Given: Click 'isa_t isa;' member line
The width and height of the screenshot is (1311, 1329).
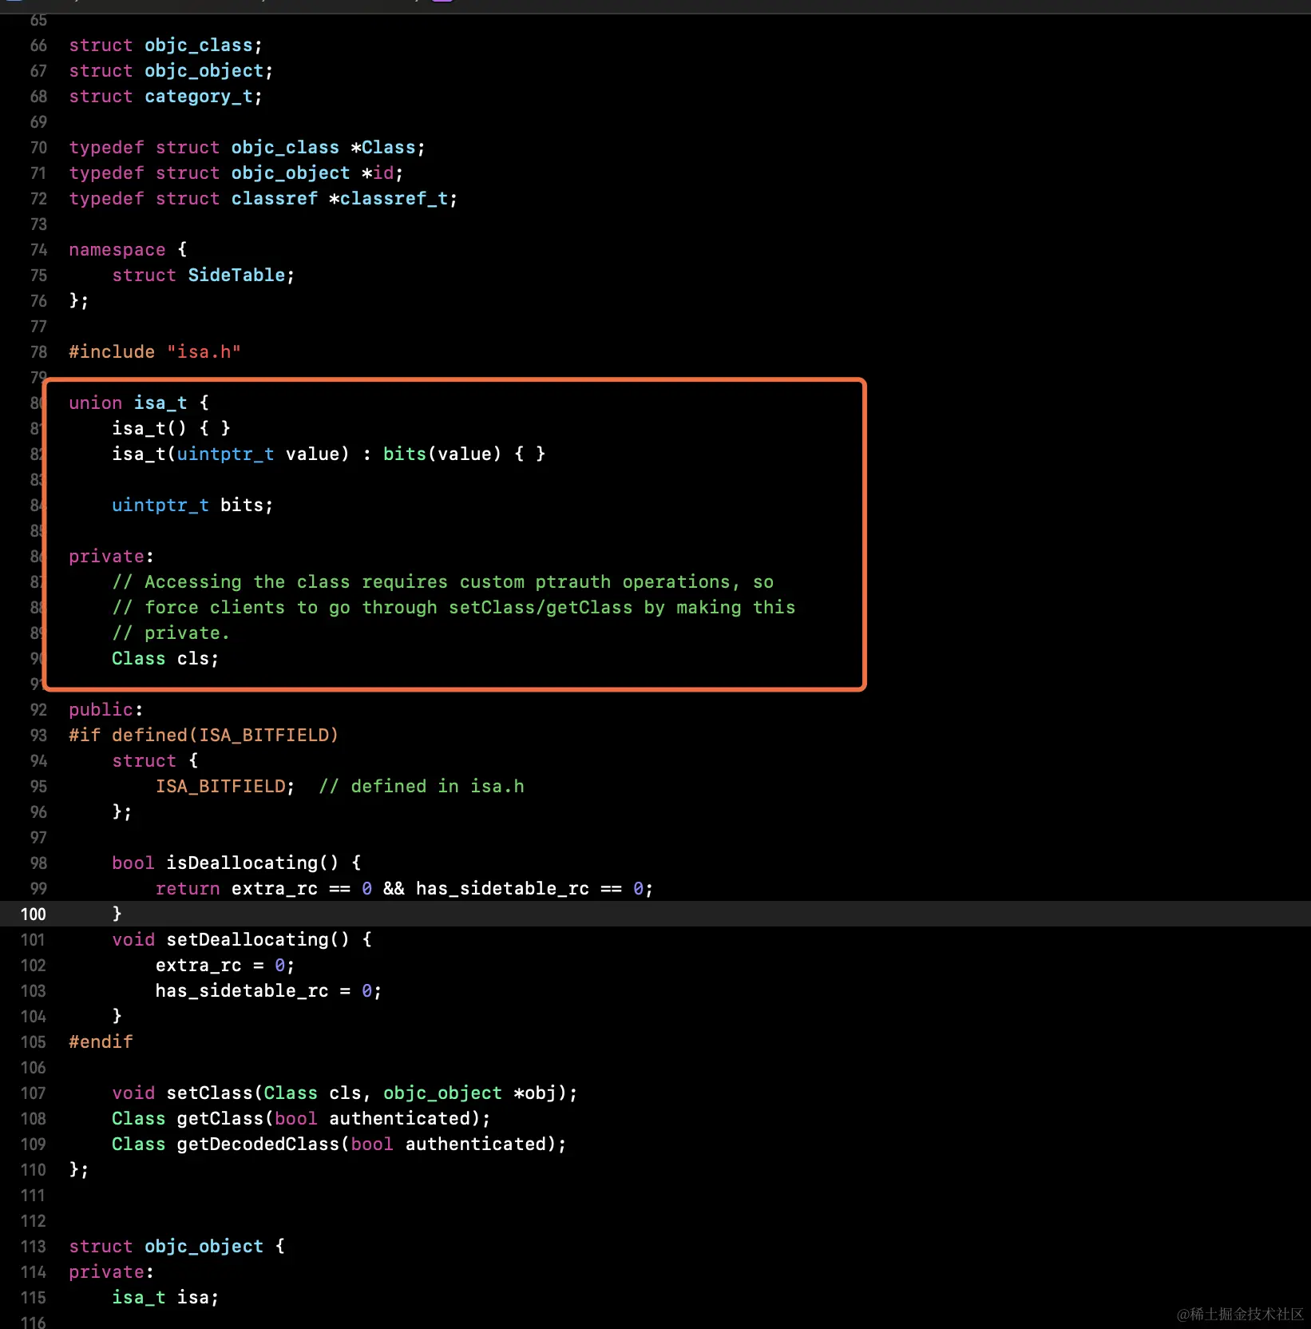Looking at the screenshot, I should click(x=165, y=1298).
